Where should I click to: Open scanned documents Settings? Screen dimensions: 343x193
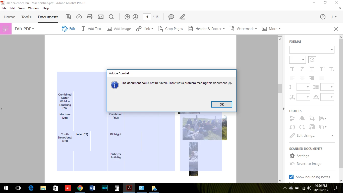[299, 156]
